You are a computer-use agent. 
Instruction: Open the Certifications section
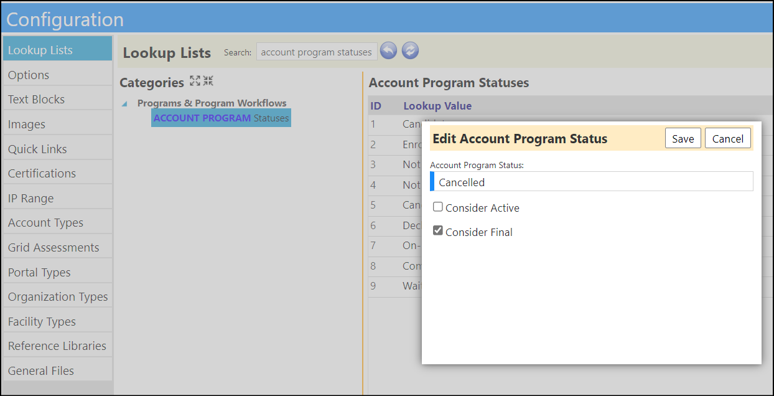[57, 173]
